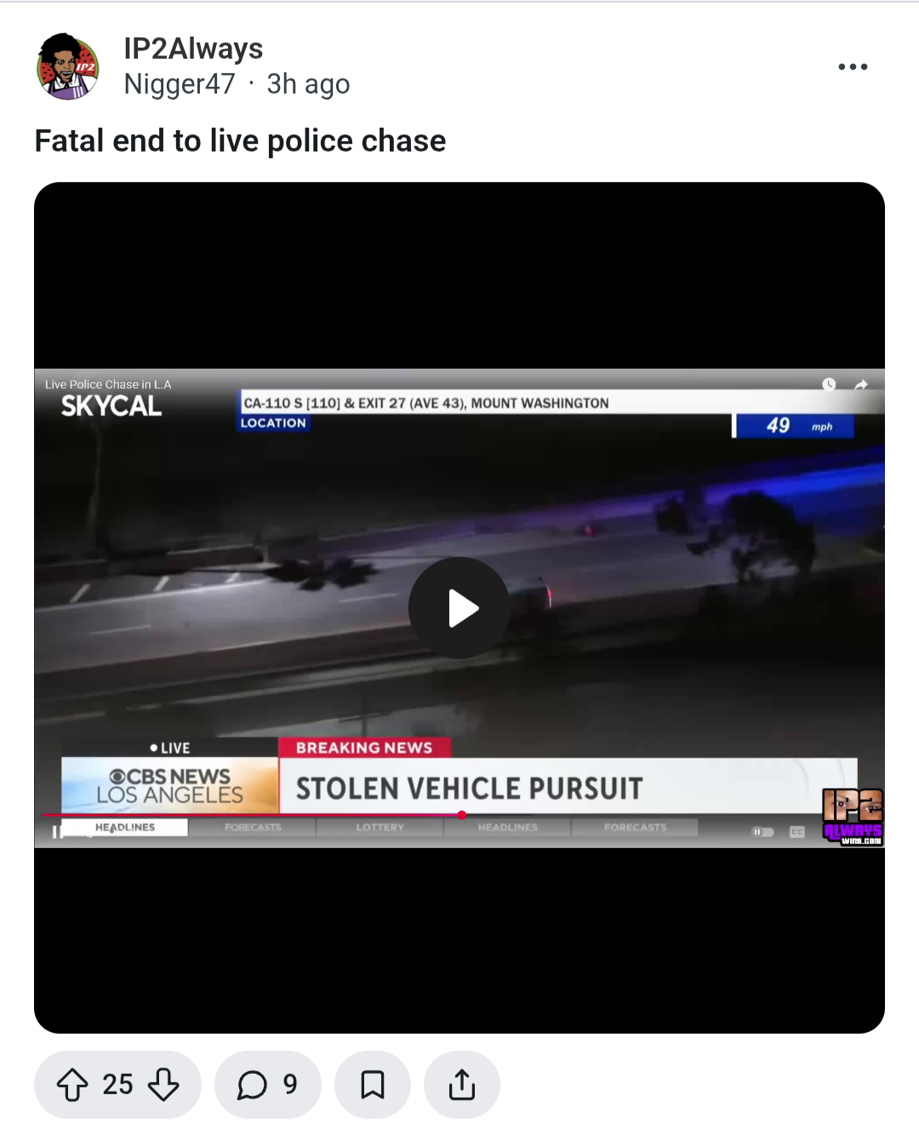This screenshot has height=1141, width=919.
Task: Open the comments with speech bubble icon
Action: click(268, 1085)
